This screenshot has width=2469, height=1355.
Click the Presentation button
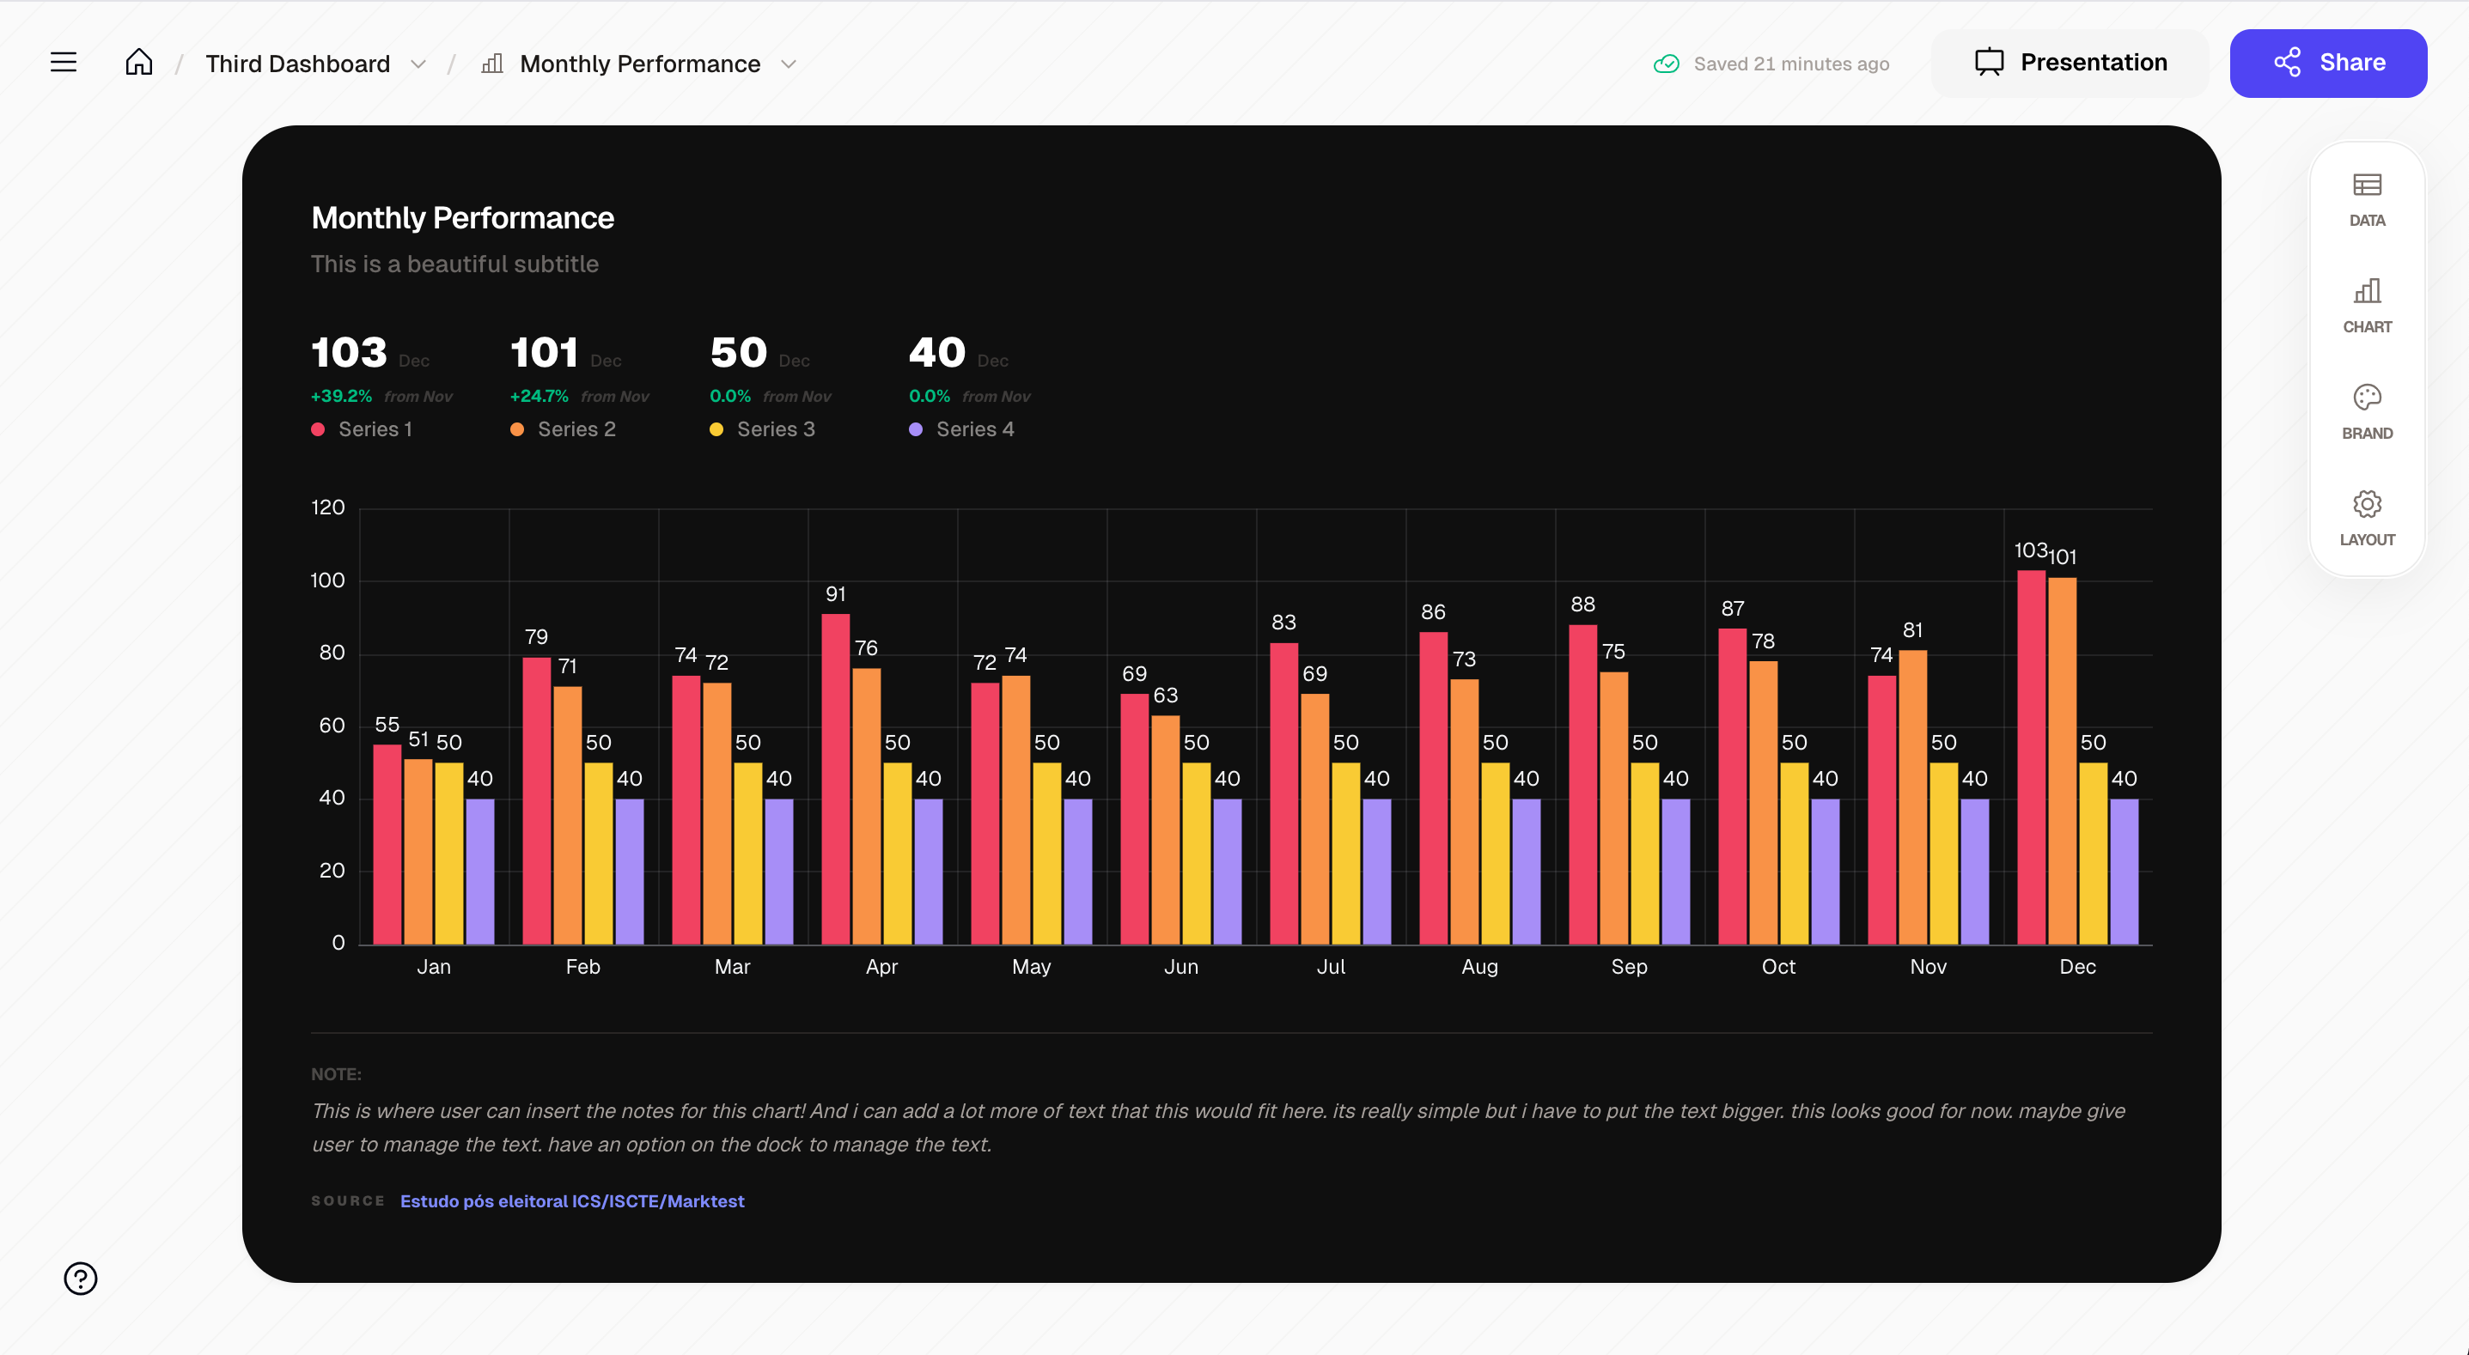[x=2070, y=63]
